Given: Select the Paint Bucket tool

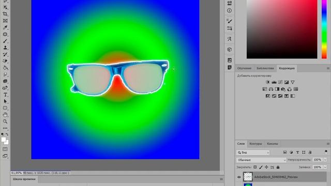Looking at the screenshot, I should (5, 68).
